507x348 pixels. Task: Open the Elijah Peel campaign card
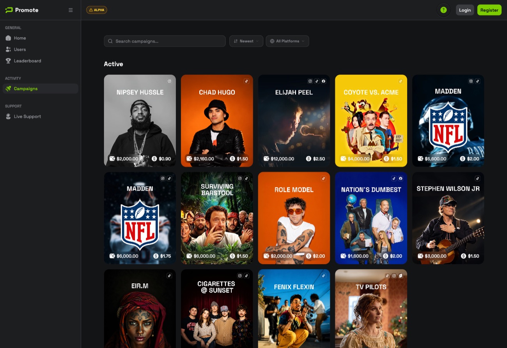click(x=294, y=121)
